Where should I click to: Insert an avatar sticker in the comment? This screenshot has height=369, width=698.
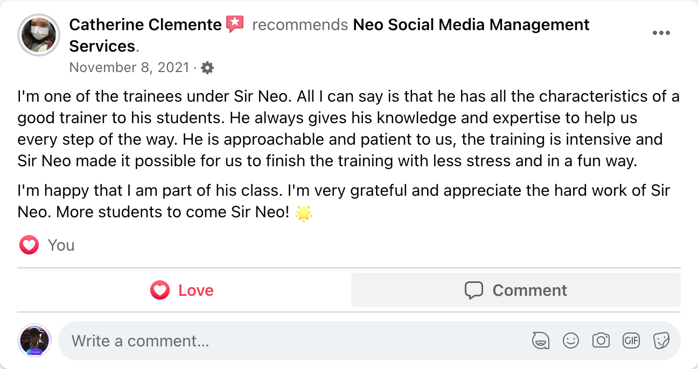[x=540, y=340]
